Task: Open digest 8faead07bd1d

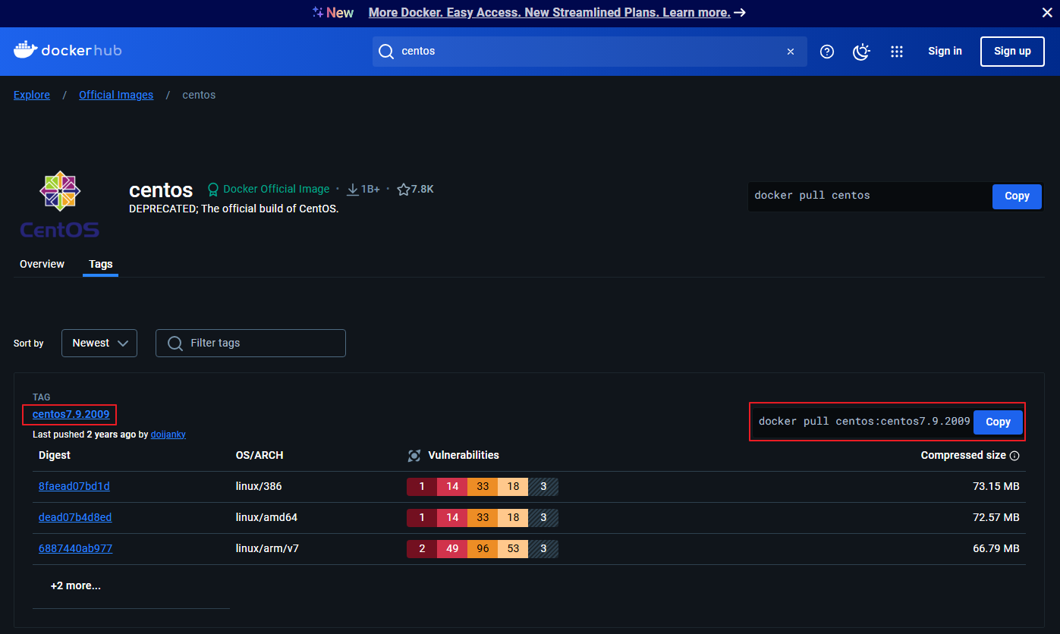Action: 74,486
